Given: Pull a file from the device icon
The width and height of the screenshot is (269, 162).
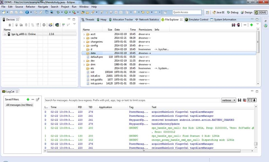Looking at the screenshot, I should pyautogui.click(x=233, y=25).
